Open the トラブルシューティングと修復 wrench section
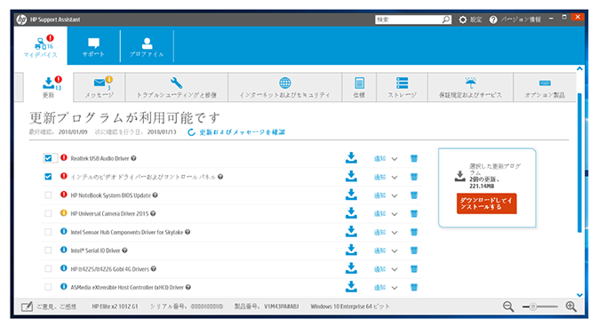The image size is (598, 326). (x=176, y=87)
